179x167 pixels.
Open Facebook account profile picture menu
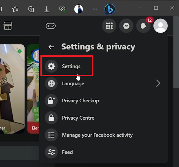click(161, 26)
